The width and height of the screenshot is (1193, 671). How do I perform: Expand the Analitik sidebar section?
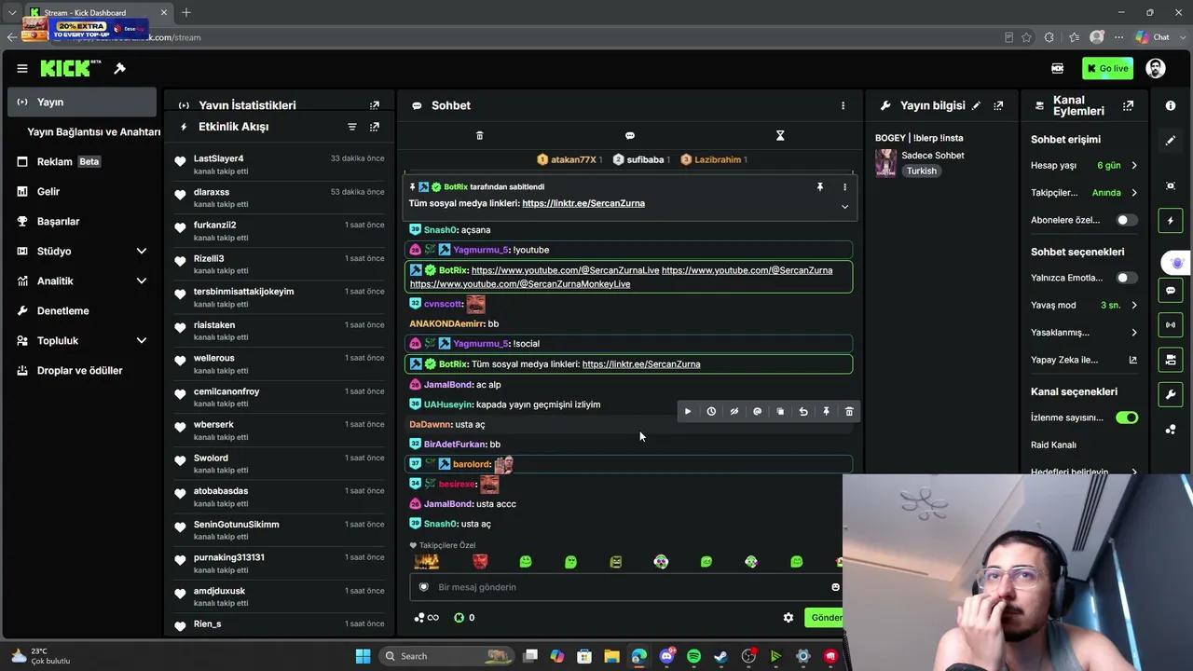click(x=142, y=281)
